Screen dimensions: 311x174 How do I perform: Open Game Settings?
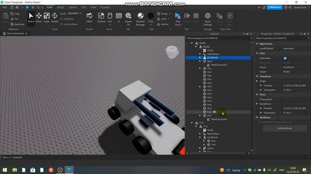207,19
